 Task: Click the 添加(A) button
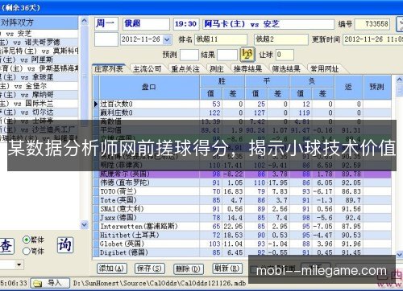(x=111, y=268)
